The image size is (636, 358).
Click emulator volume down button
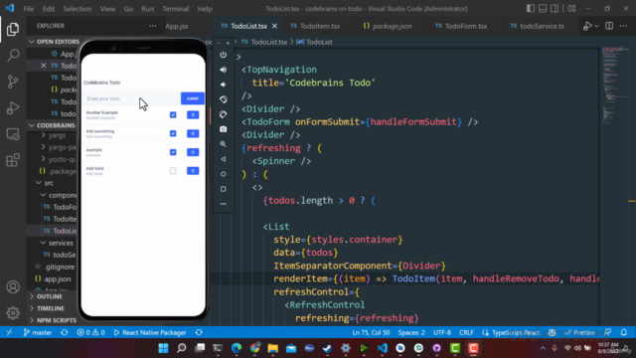tap(223, 85)
